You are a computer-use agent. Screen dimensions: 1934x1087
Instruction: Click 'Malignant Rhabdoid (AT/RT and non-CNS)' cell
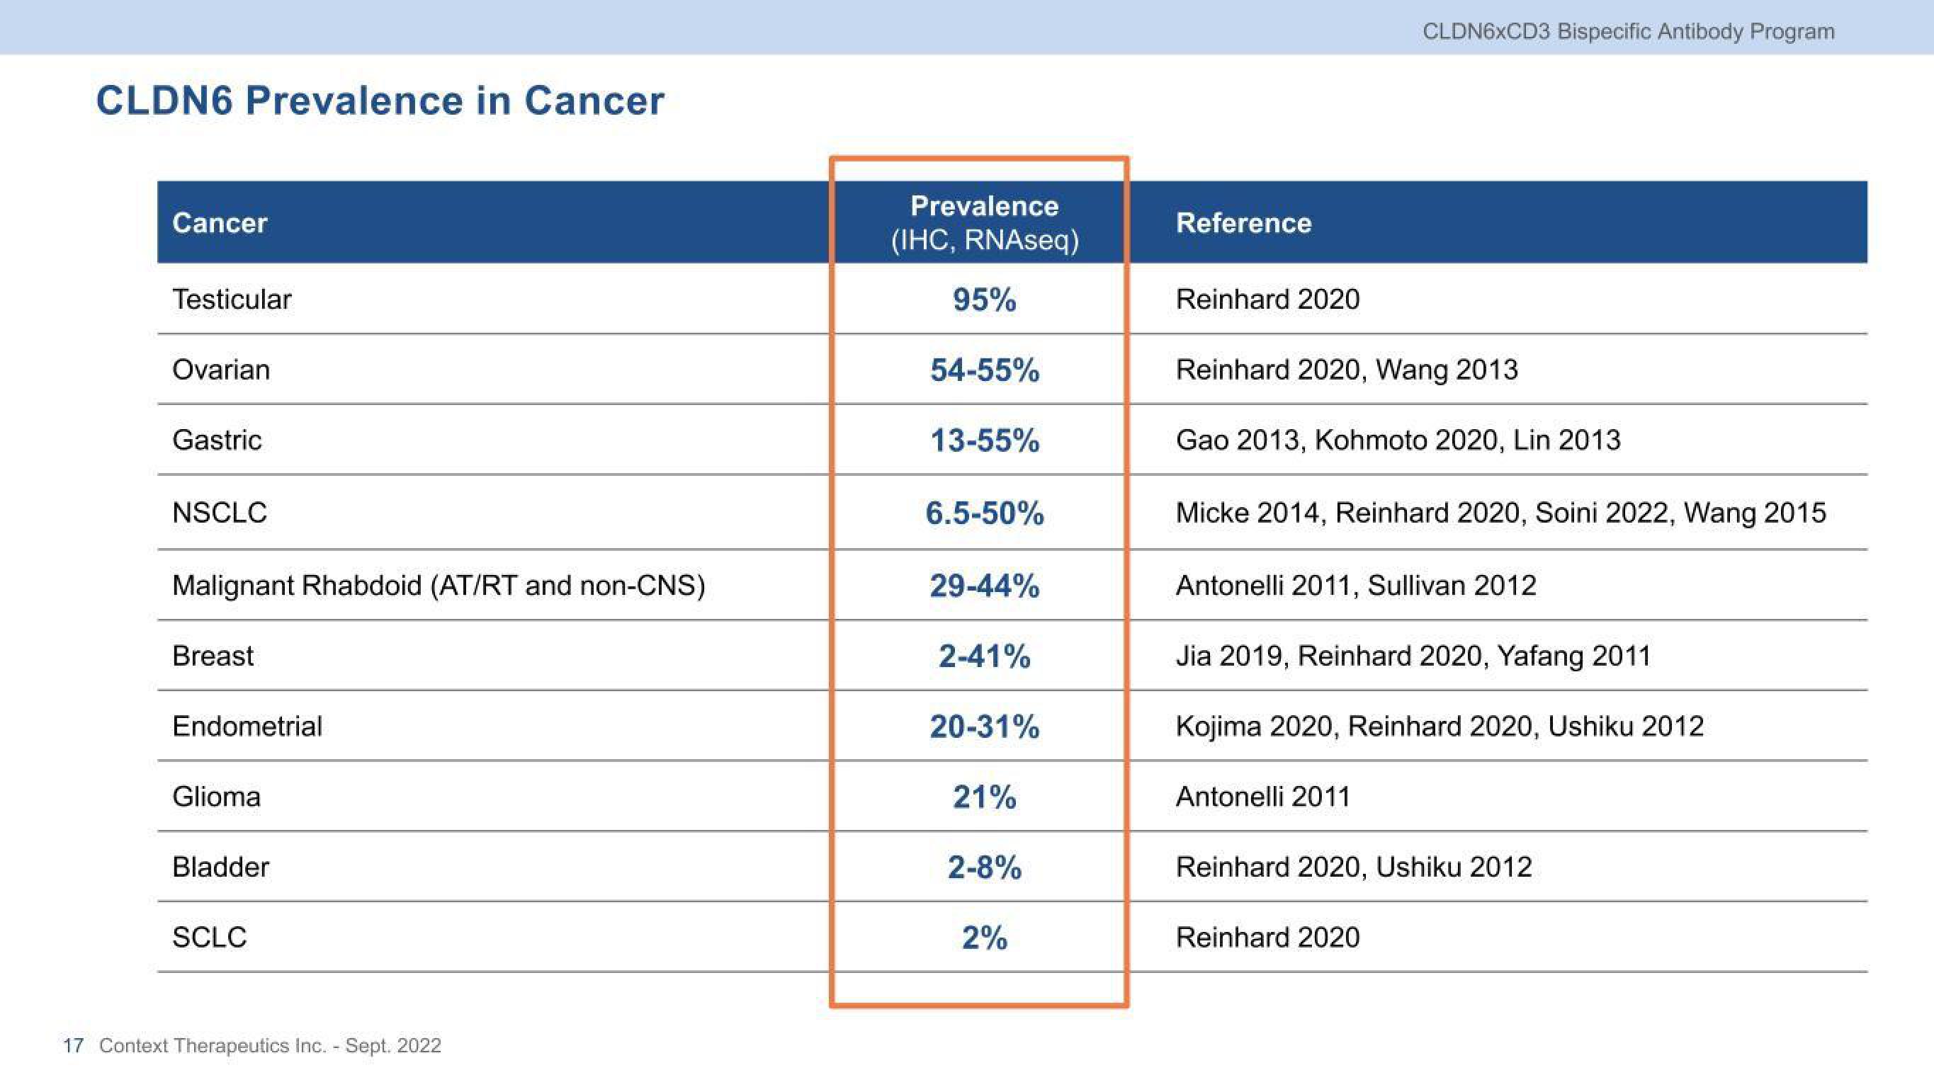tap(439, 586)
